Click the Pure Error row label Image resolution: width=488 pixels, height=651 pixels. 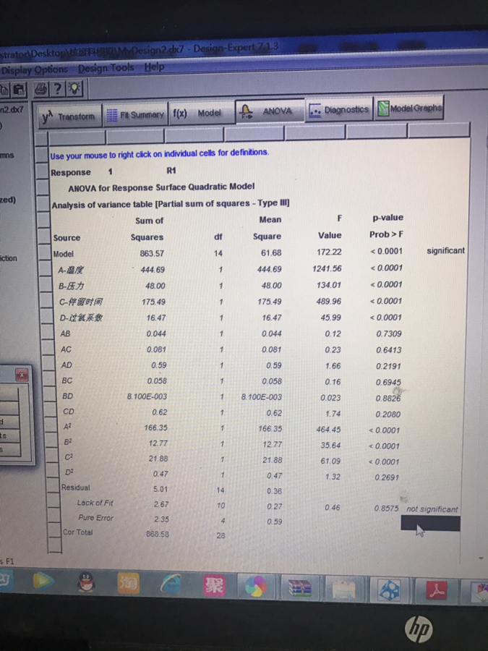95,518
